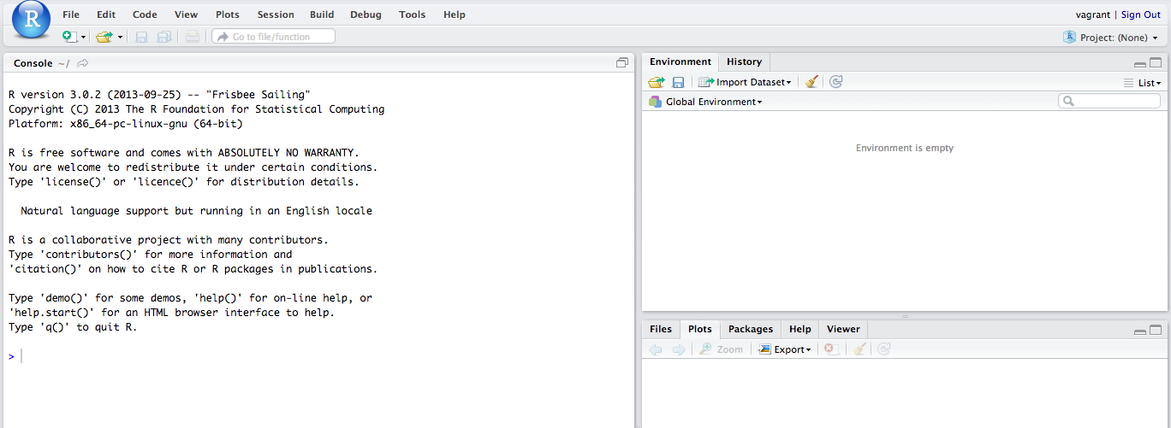Refresh the Environment pane
1171x428 pixels.
836,82
